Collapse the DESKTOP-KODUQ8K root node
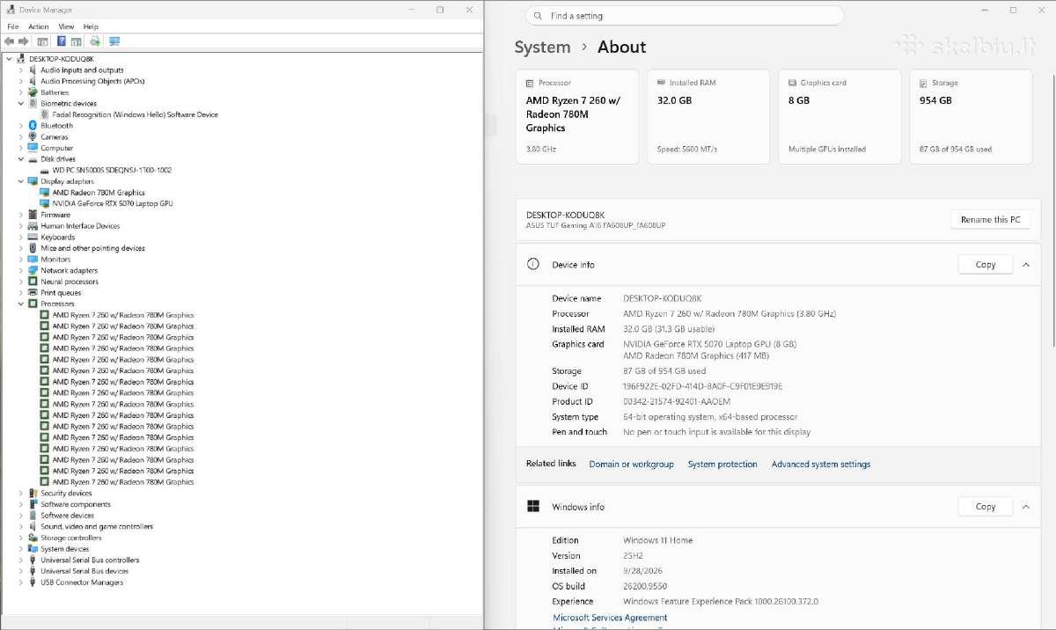Viewport: 1056px width, 630px height. (x=10, y=59)
